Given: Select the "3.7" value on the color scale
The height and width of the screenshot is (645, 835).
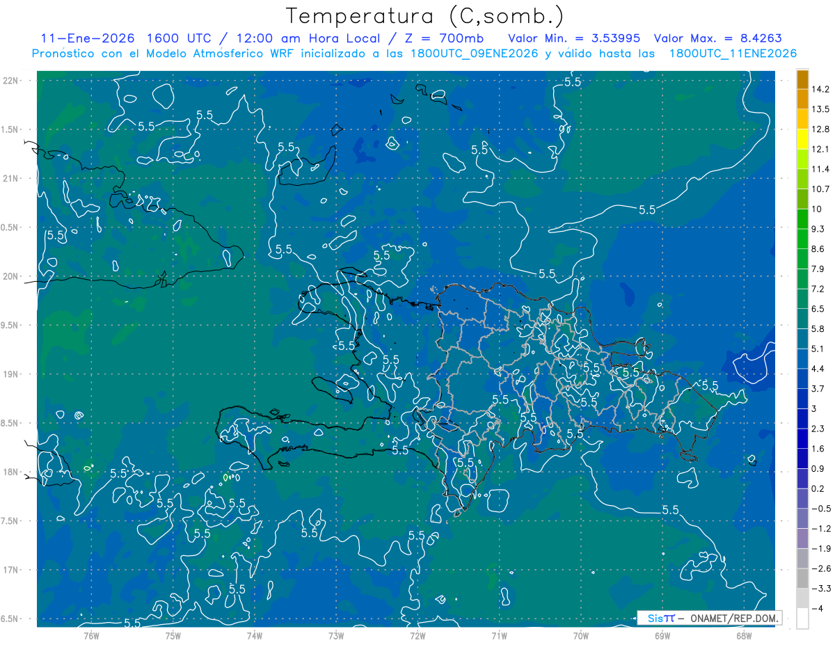Looking at the screenshot, I should pyautogui.click(x=819, y=389).
